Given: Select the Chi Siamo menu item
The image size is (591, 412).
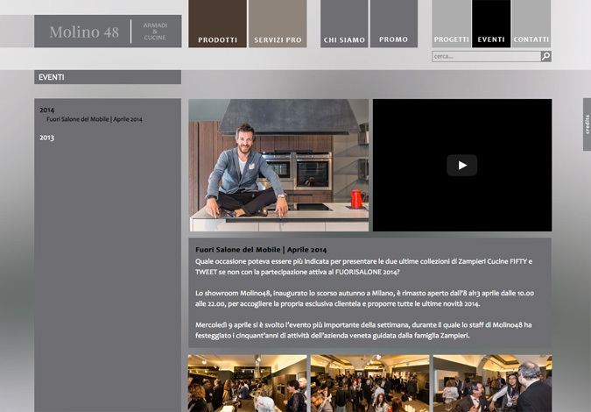Looking at the screenshot, I should [344, 39].
